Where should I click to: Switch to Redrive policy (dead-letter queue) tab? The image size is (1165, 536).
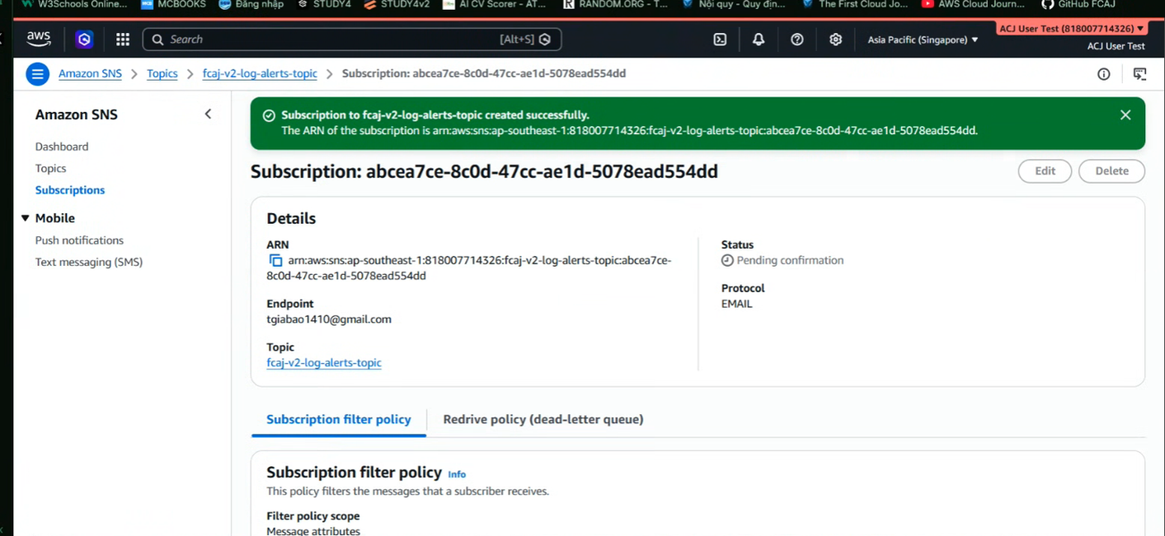[543, 420]
